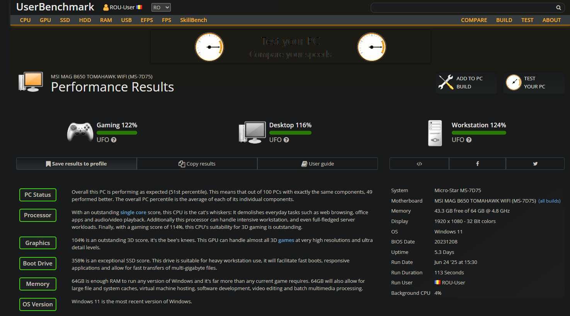Viewport: 570px width, 316px height.
Task: Click the help icon beside Desktop UFO
Action: [286, 140]
